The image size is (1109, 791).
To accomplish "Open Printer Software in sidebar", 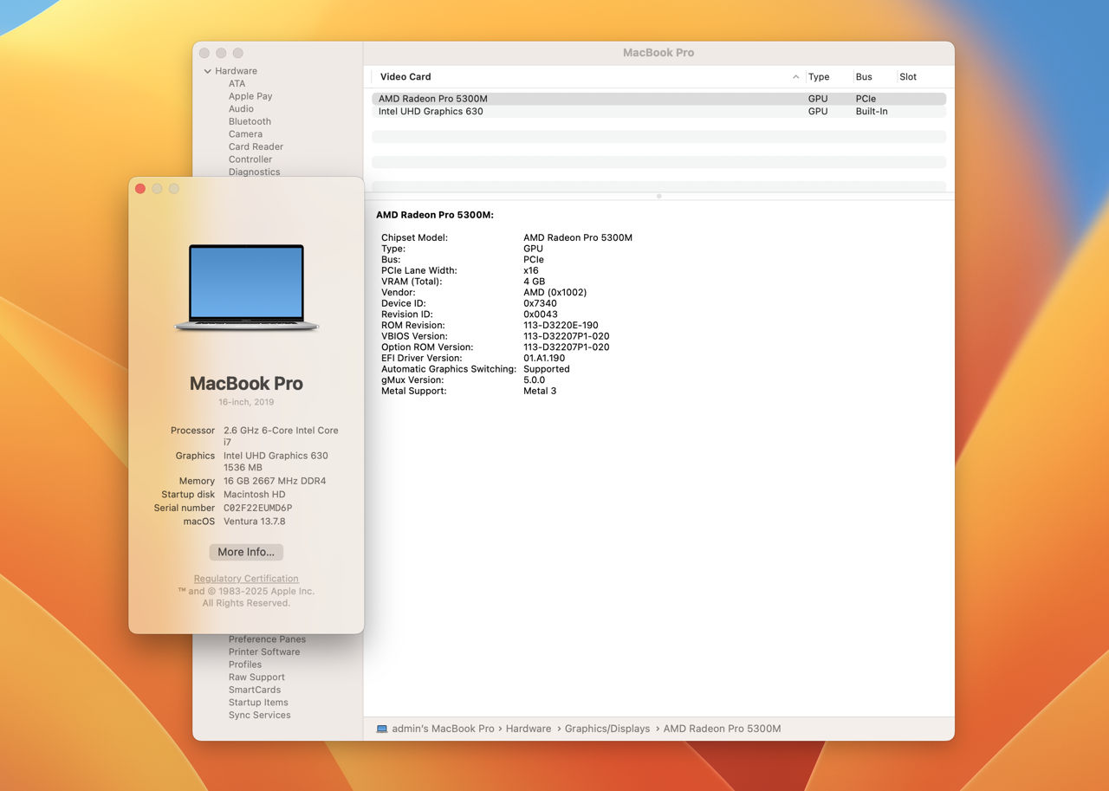I will pos(264,652).
